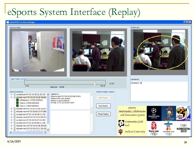
Task: Select the Video2-117229 stream entry
Action: [29, 103]
